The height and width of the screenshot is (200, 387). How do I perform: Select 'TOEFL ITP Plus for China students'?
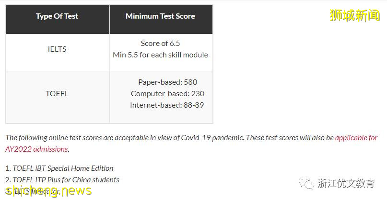point(66,180)
